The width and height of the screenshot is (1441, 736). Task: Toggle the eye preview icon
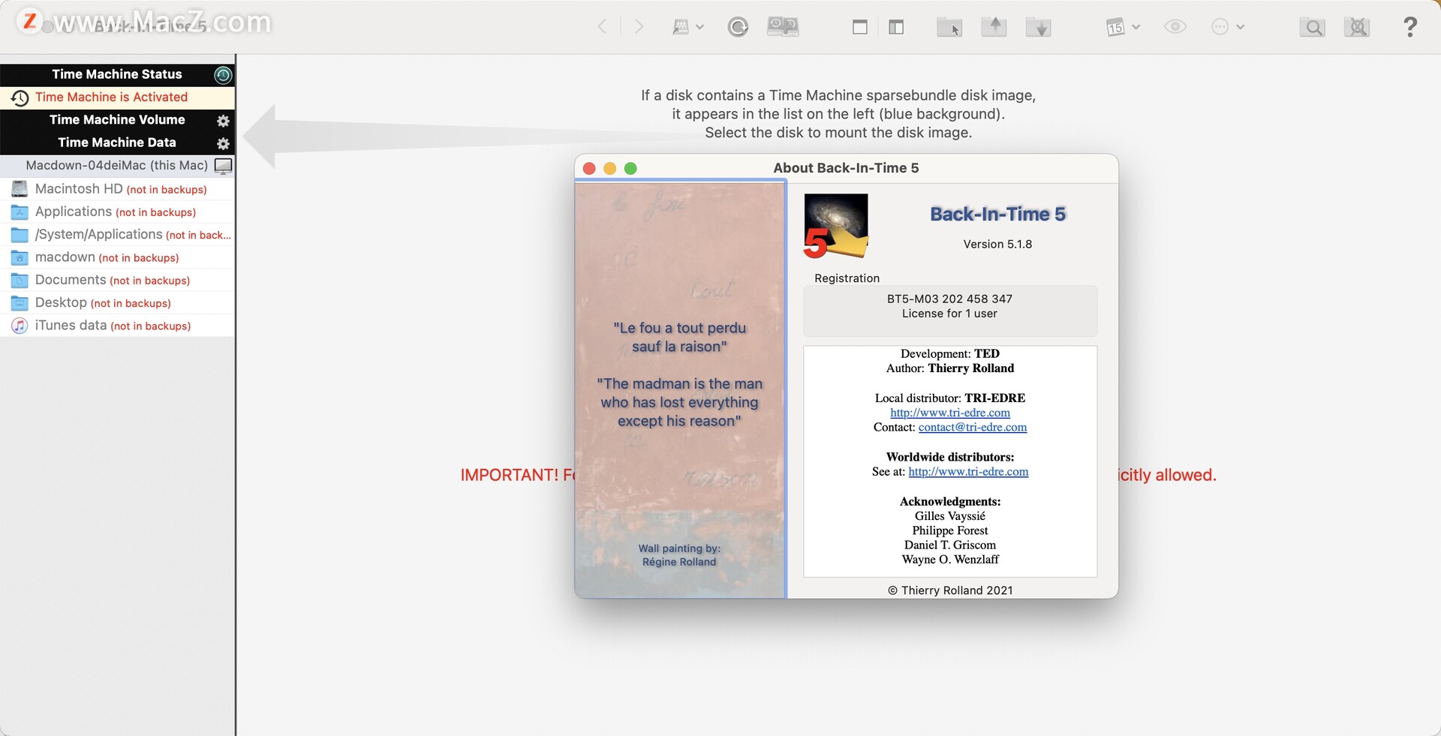pos(1175,27)
